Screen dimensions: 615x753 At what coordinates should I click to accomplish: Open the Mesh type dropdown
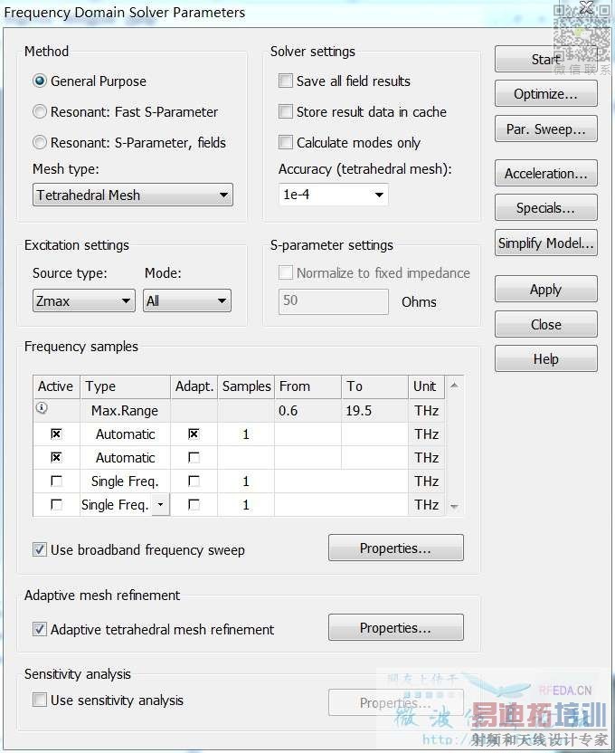(133, 195)
